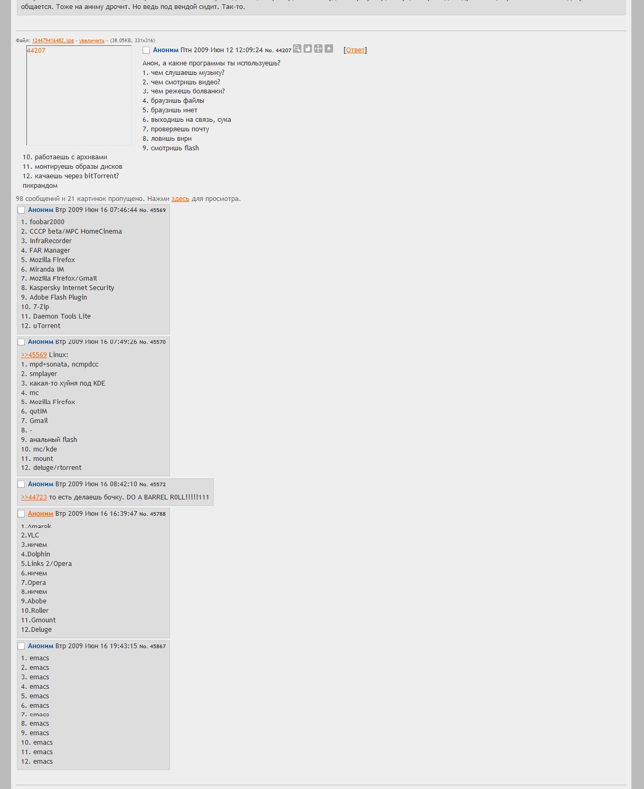Viewport: 644px width, 789px height.
Task: Click the 12. emacs line
Action: [37, 762]
